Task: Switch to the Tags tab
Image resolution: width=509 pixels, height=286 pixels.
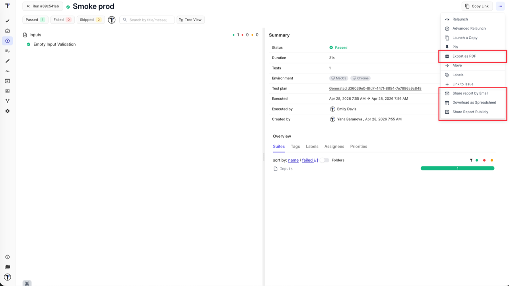Action: 295,147
